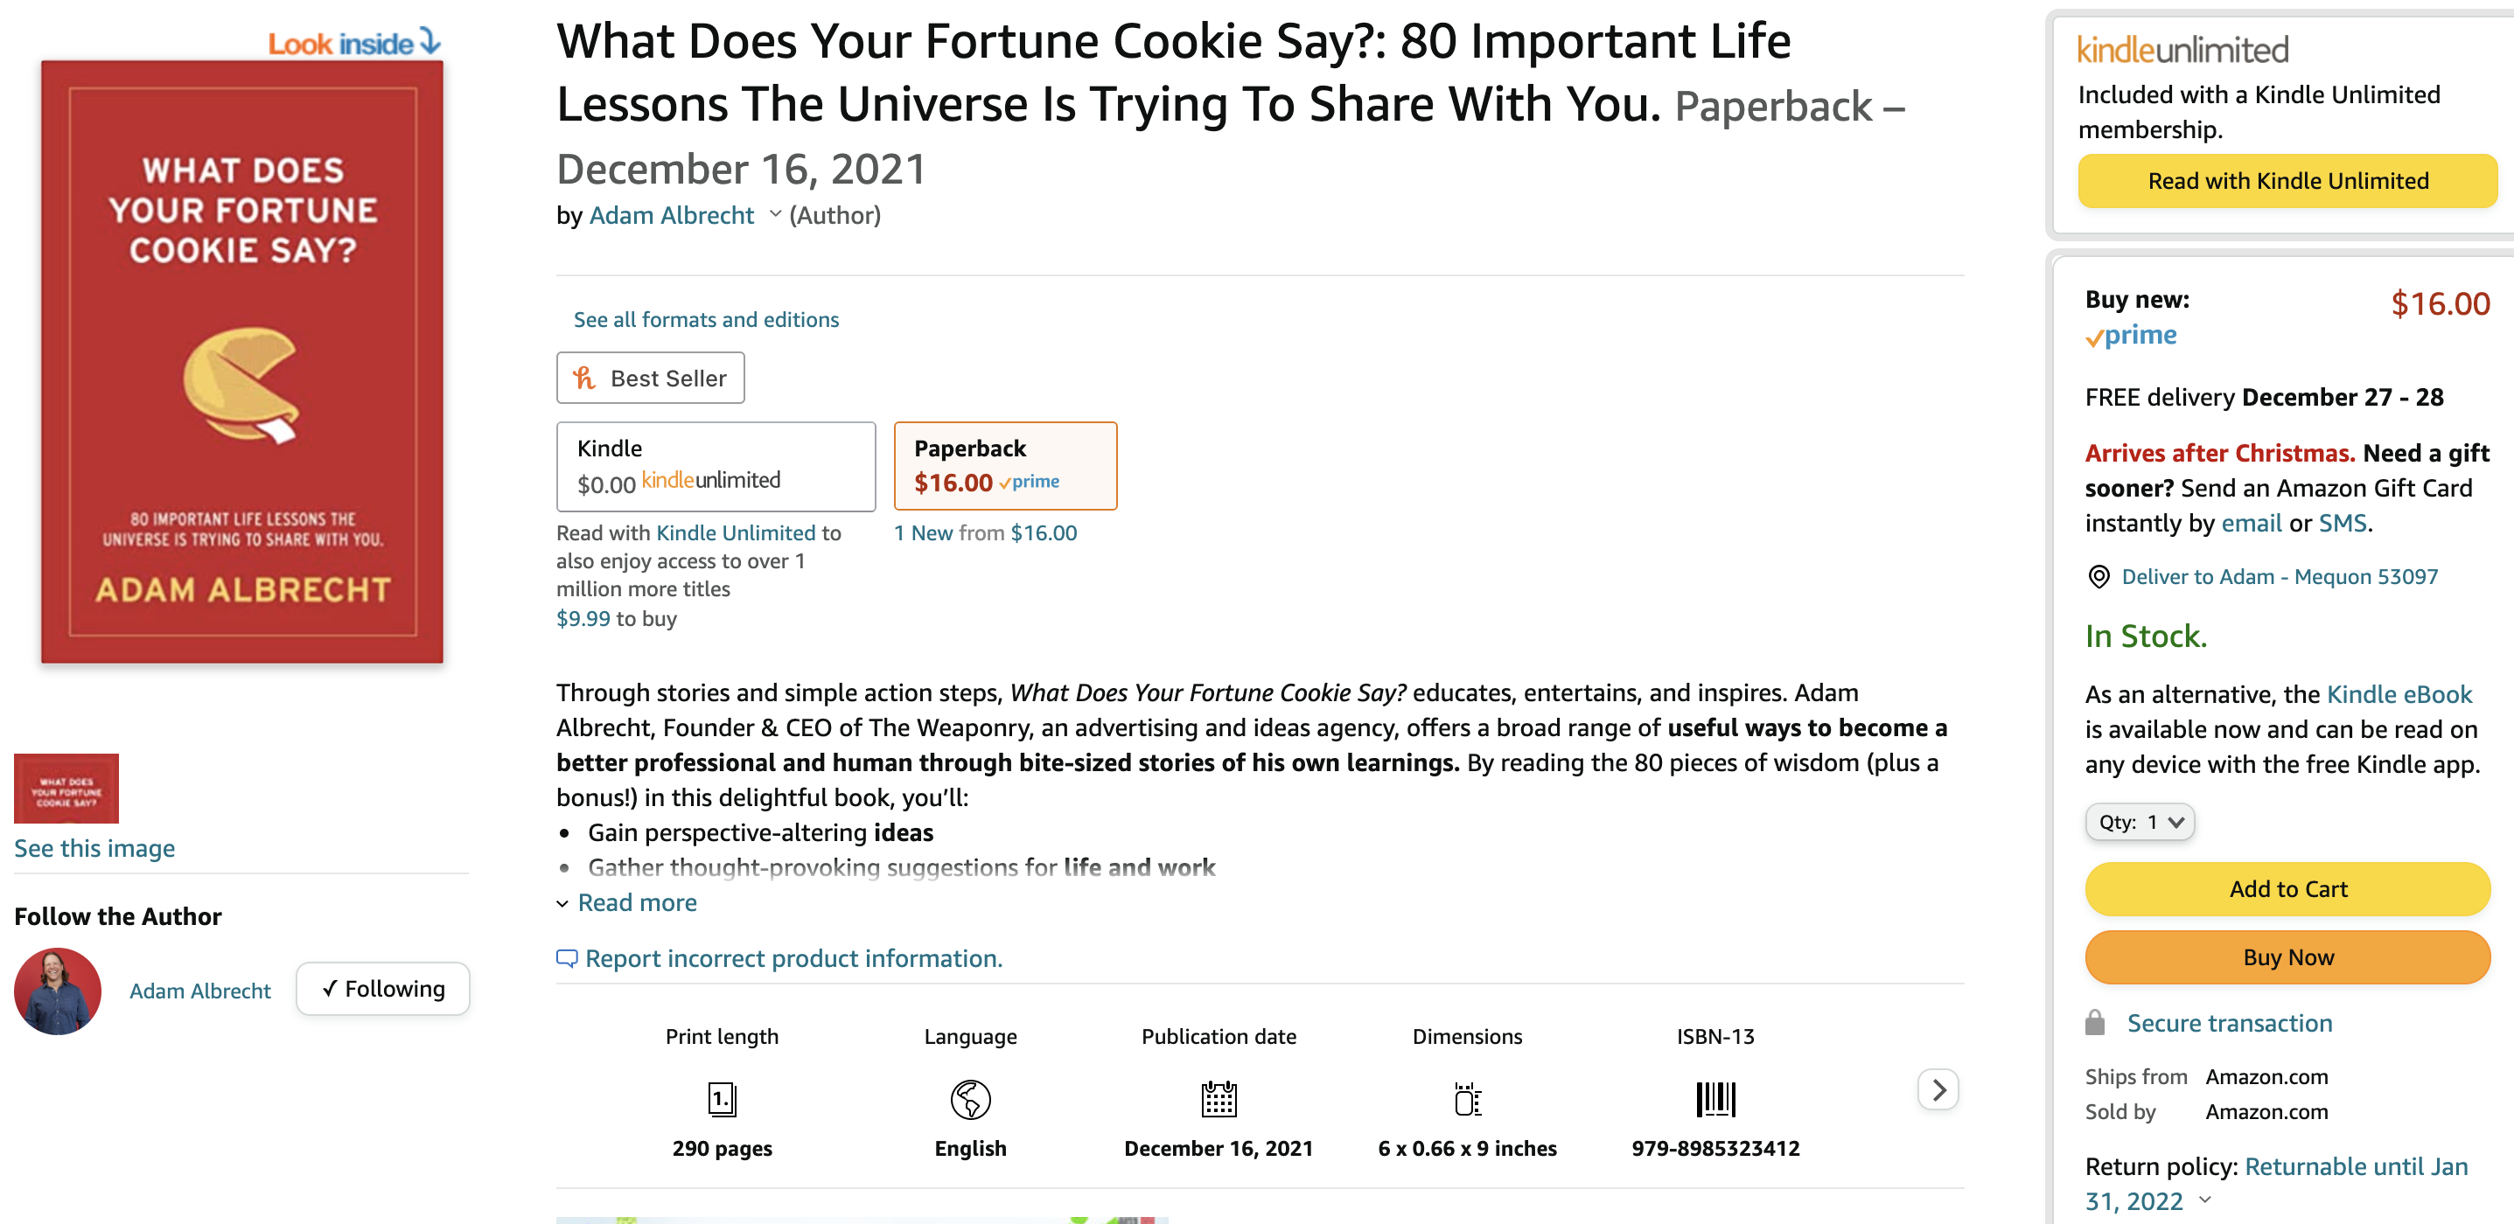Open the small book cover thumbnail

tap(66, 788)
